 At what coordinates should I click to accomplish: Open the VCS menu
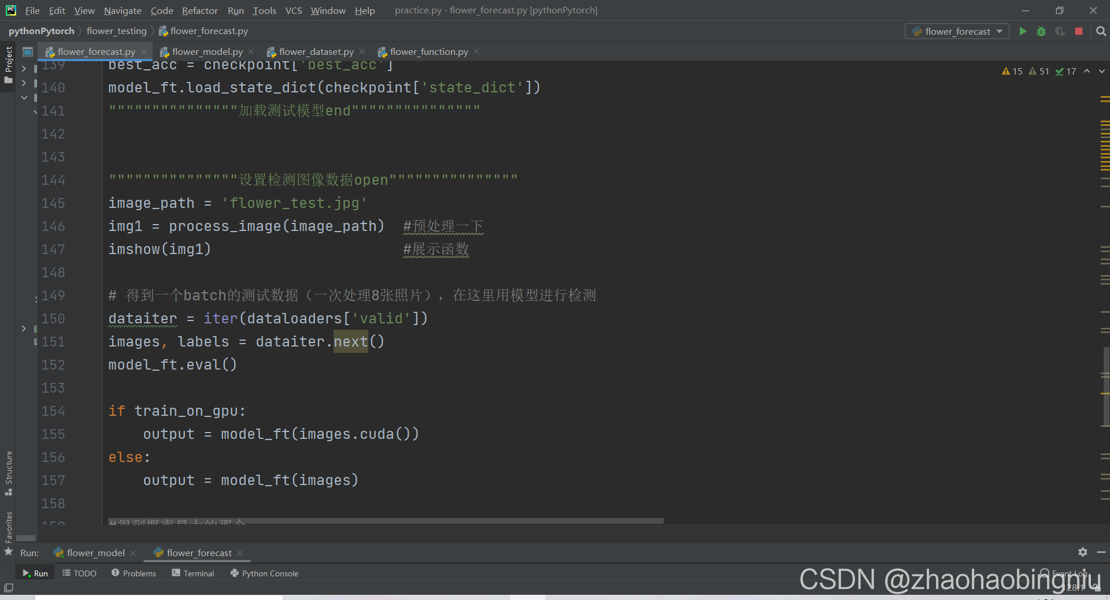294,10
